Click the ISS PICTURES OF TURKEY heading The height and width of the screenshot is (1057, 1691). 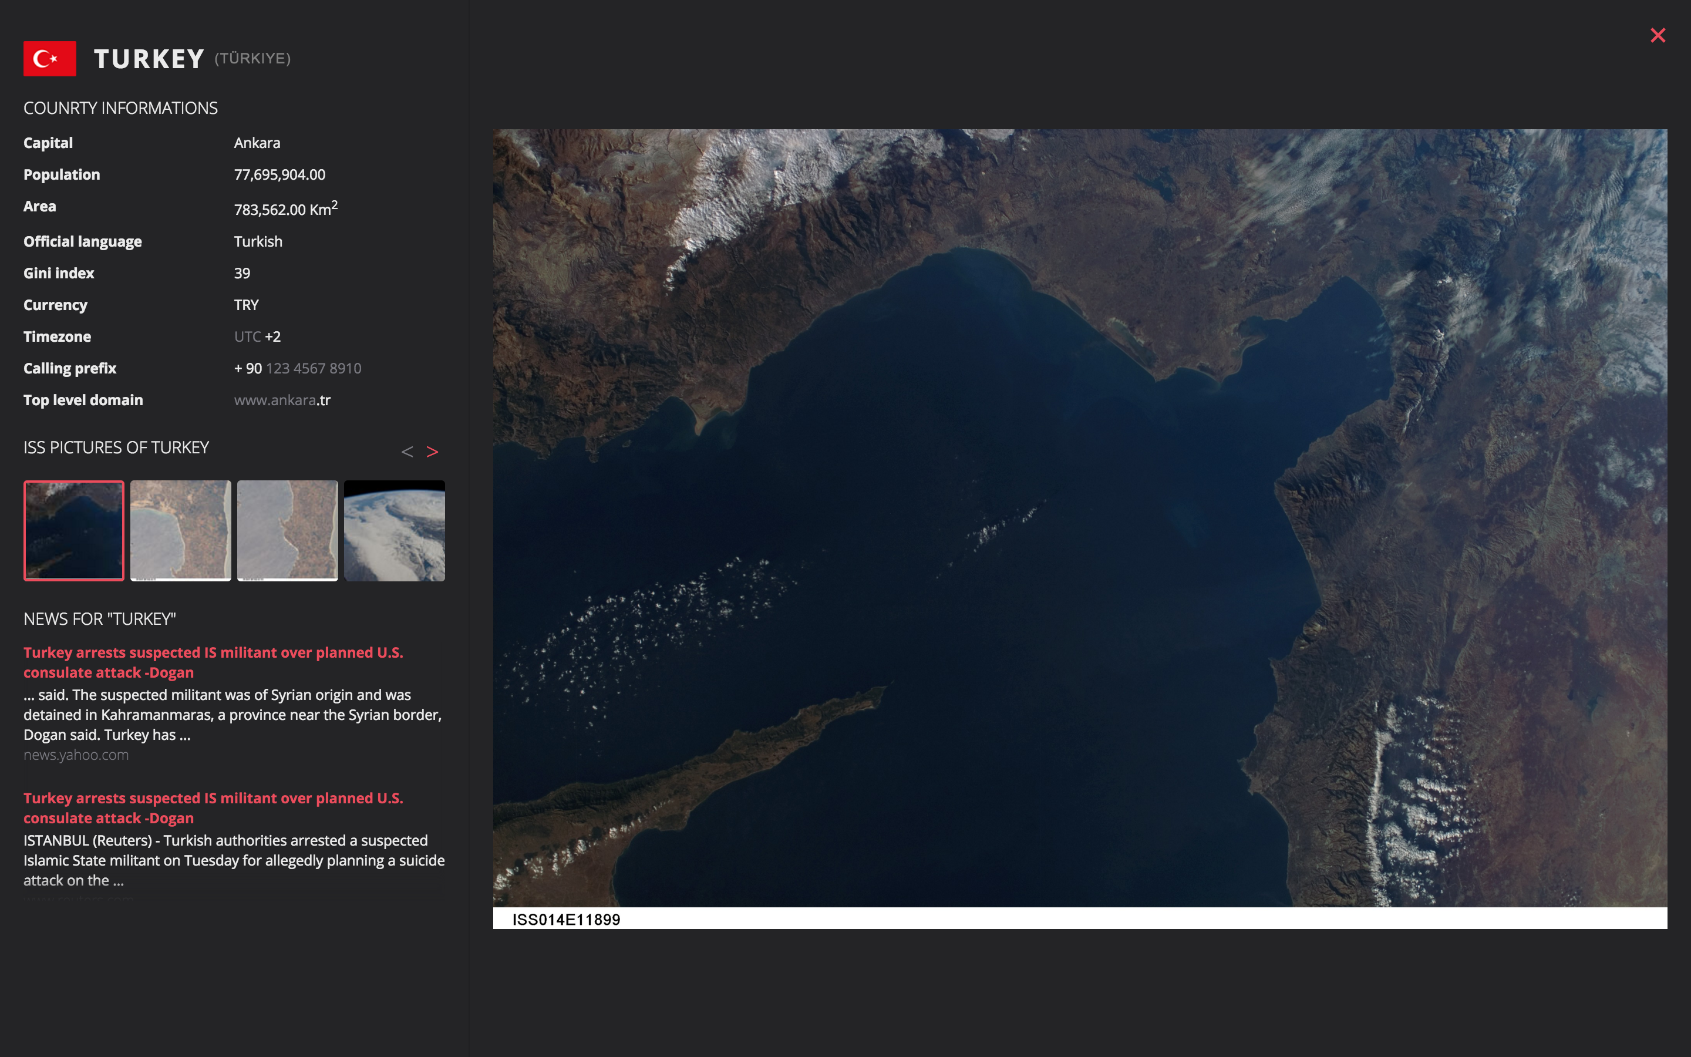point(116,447)
